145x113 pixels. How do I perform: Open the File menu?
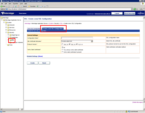click(2, 4)
